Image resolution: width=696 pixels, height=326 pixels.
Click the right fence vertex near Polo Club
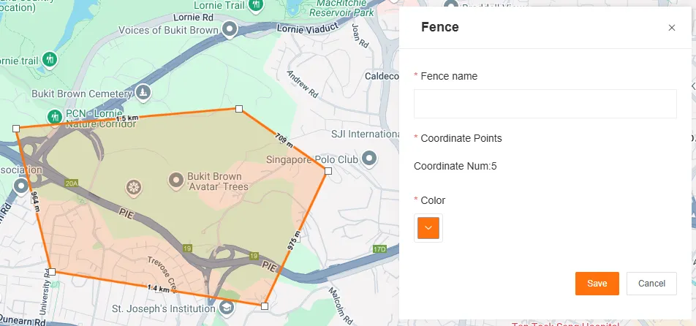(328, 171)
